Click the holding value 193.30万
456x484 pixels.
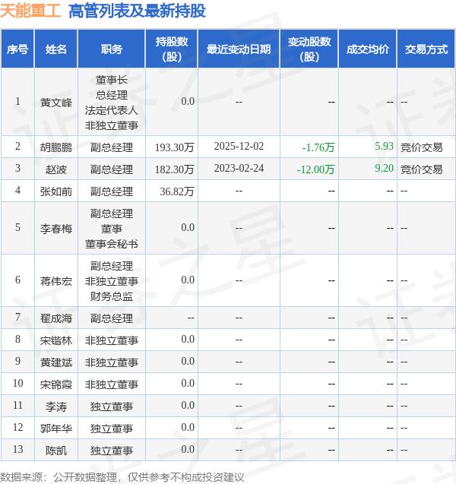click(175, 147)
